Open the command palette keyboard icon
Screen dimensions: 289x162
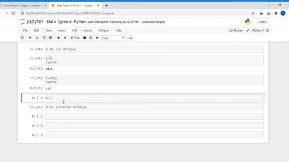click(x=131, y=38)
